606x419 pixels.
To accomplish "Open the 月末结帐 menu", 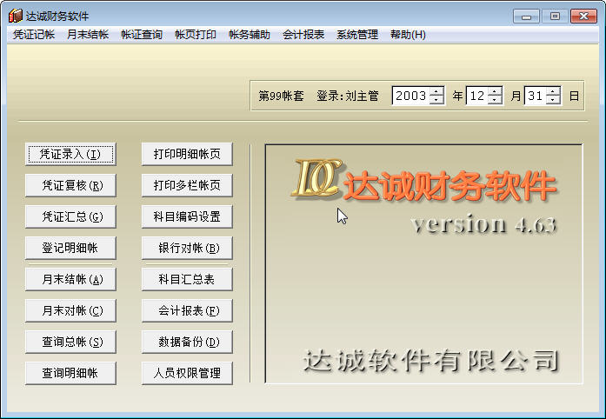I will (88, 35).
